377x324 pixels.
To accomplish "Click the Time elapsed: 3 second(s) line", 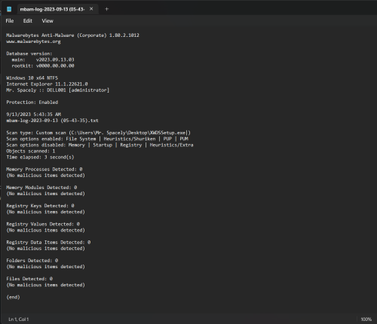I will tap(40, 157).
